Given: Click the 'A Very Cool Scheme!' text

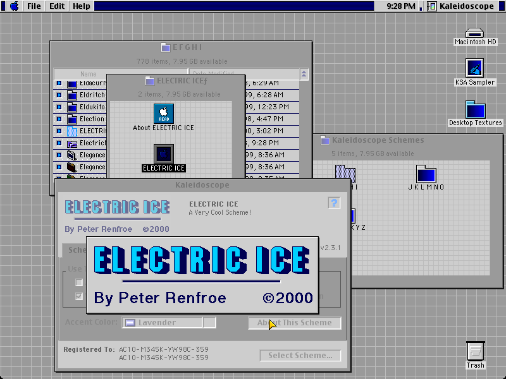Looking at the screenshot, I should click(x=219, y=212).
